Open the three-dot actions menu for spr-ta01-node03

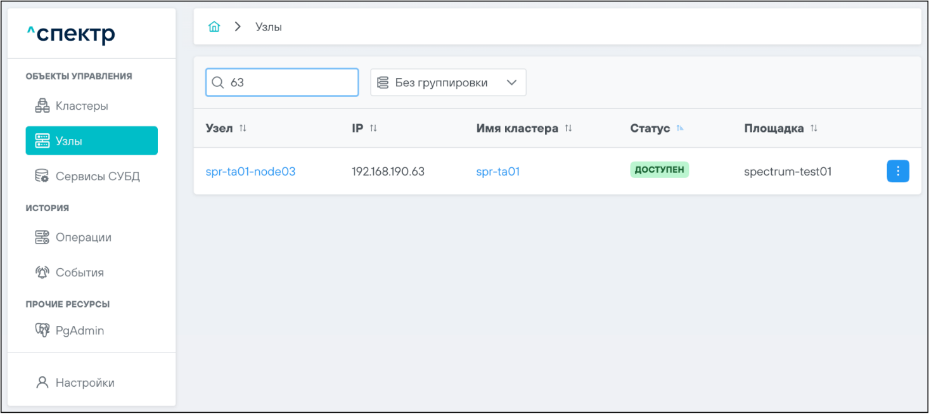(897, 171)
